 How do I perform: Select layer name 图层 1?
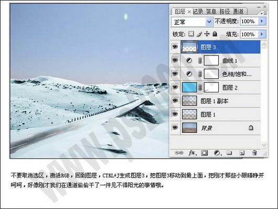pyautogui.click(x=208, y=114)
